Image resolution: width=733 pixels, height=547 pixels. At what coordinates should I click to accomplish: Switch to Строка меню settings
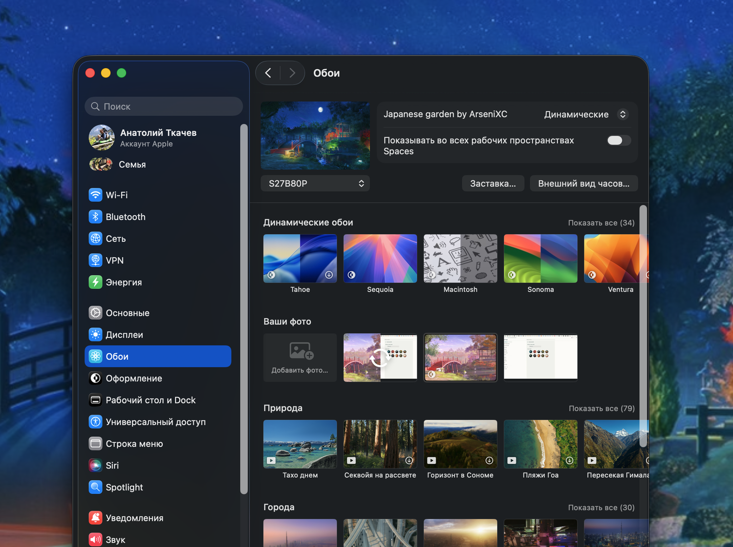point(158,444)
